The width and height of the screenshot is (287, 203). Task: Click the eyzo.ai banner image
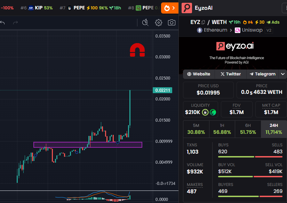[x=233, y=53]
